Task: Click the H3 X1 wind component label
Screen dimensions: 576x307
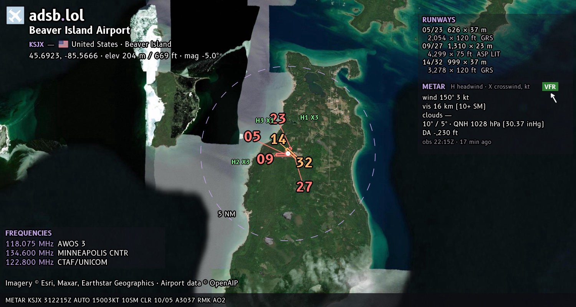Action: (x=265, y=120)
